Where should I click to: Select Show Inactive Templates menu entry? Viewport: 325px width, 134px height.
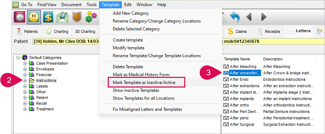[136, 90]
